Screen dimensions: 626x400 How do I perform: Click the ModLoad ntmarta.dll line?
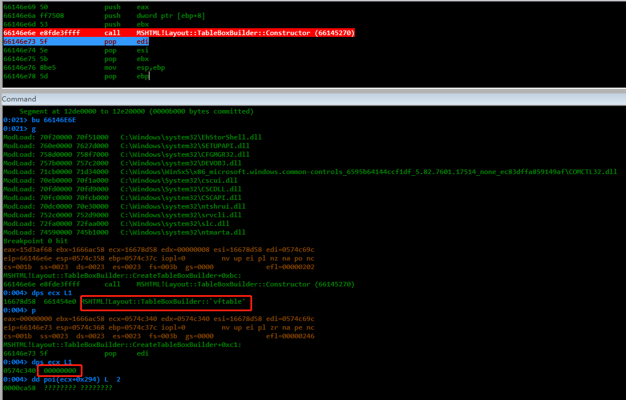click(125, 232)
